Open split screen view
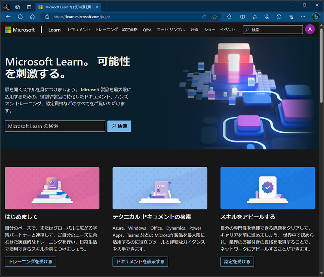324x277 pixels. (243, 17)
